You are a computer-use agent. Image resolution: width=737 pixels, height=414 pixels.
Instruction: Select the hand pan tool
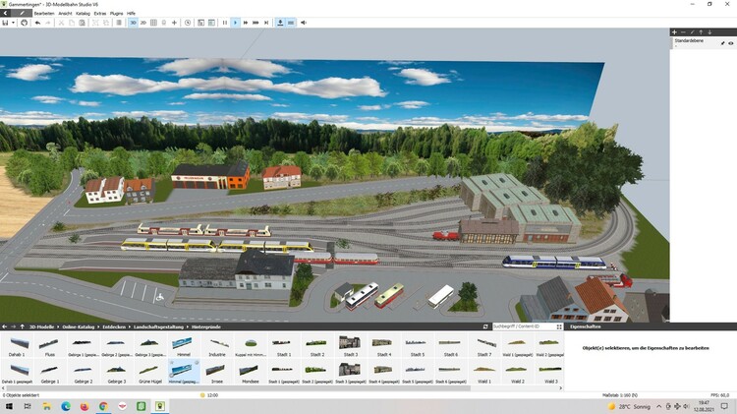(23, 22)
